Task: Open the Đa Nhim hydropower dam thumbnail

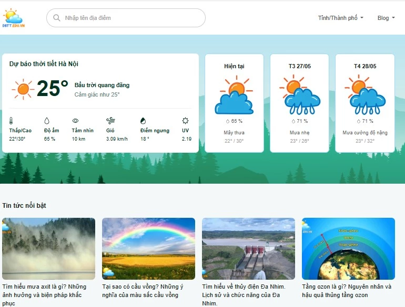Action: coord(248,249)
